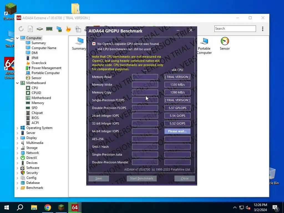
Task: Open File Explorer from taskbar
Action: click(x=34, y=207)
